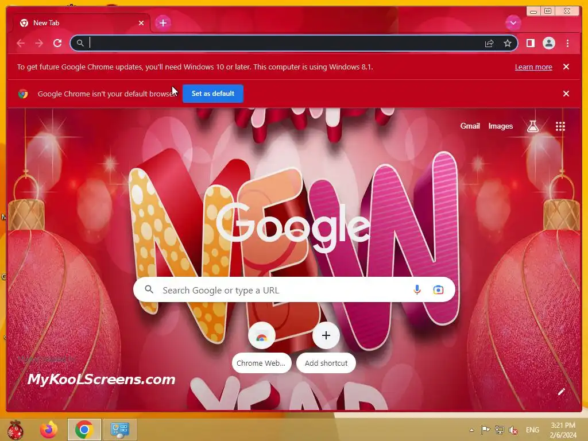Open the side panel
Viewport: 588px width, 441px height.
pyautogui.click(x=530, y=44)
